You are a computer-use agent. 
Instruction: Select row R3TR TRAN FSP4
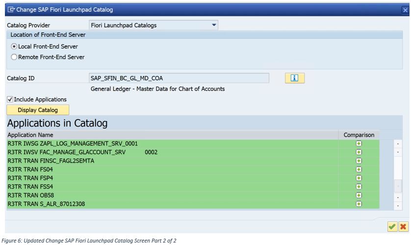coord(193,178)
